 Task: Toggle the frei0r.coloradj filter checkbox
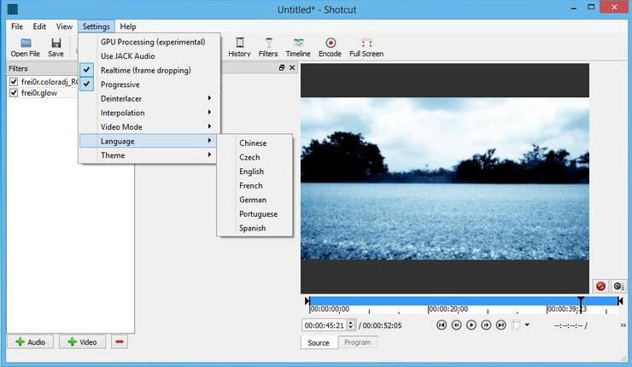tap(14, 82)
